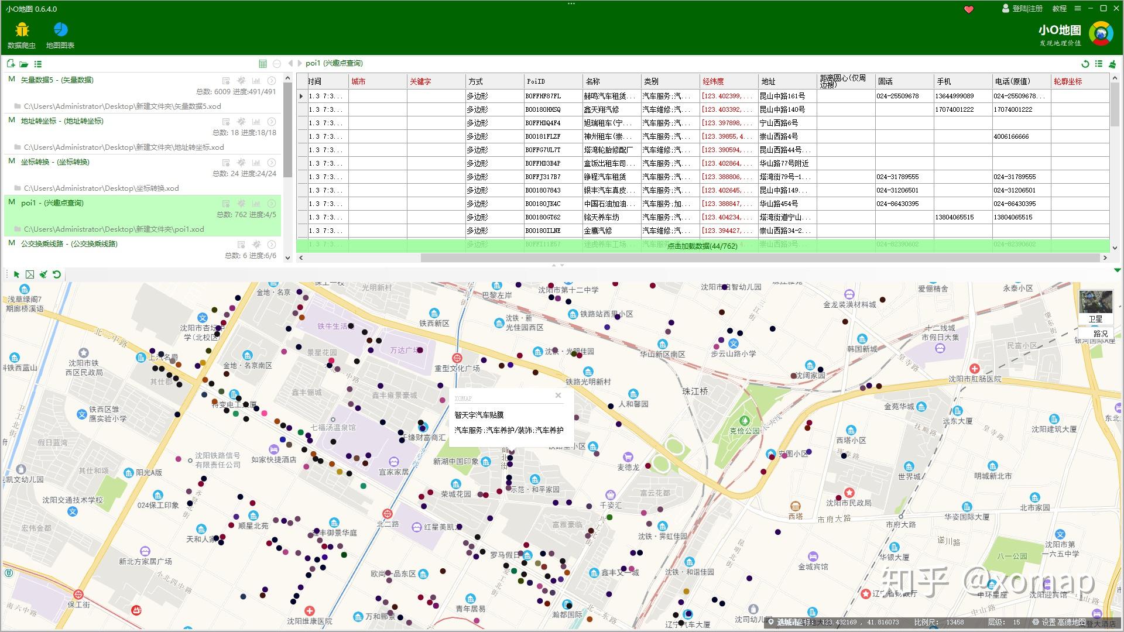Click the 城市 column header
Screen dimensions: 1124x632
378,81
